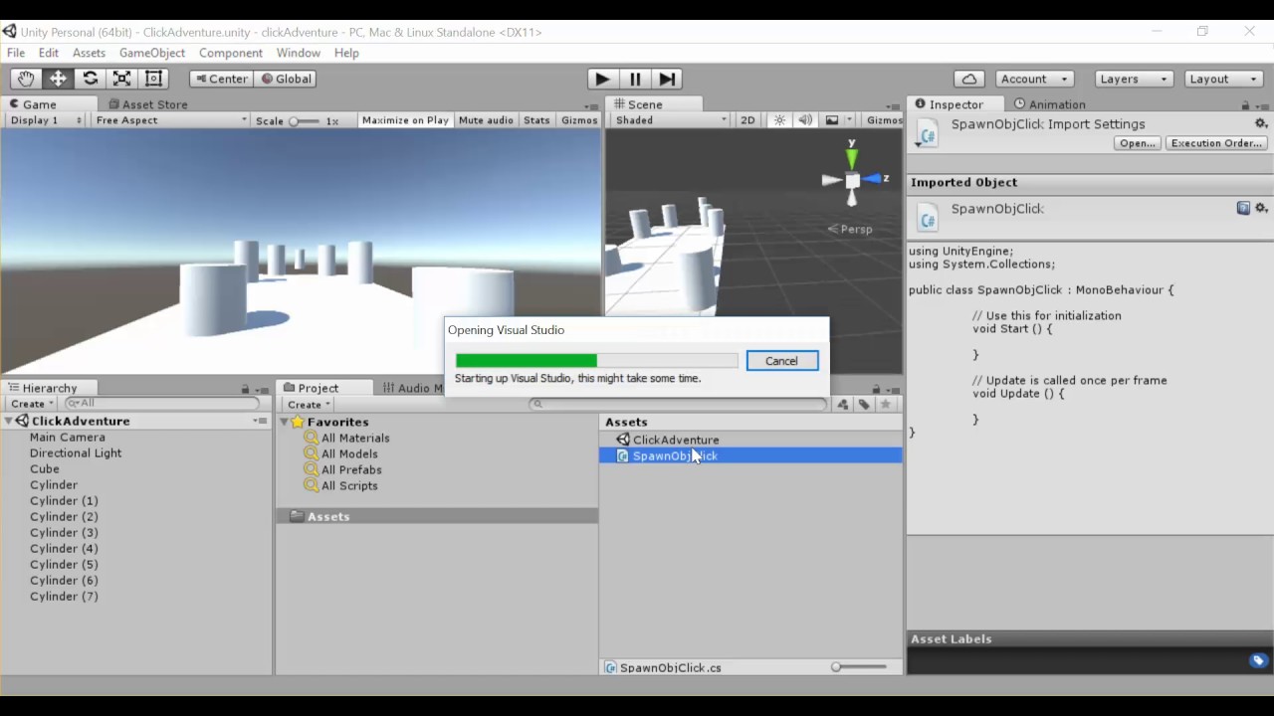The height and width of the screenshot is (716, 1274).
Task: Select the Rotate tool
Action: coord(90,79)
